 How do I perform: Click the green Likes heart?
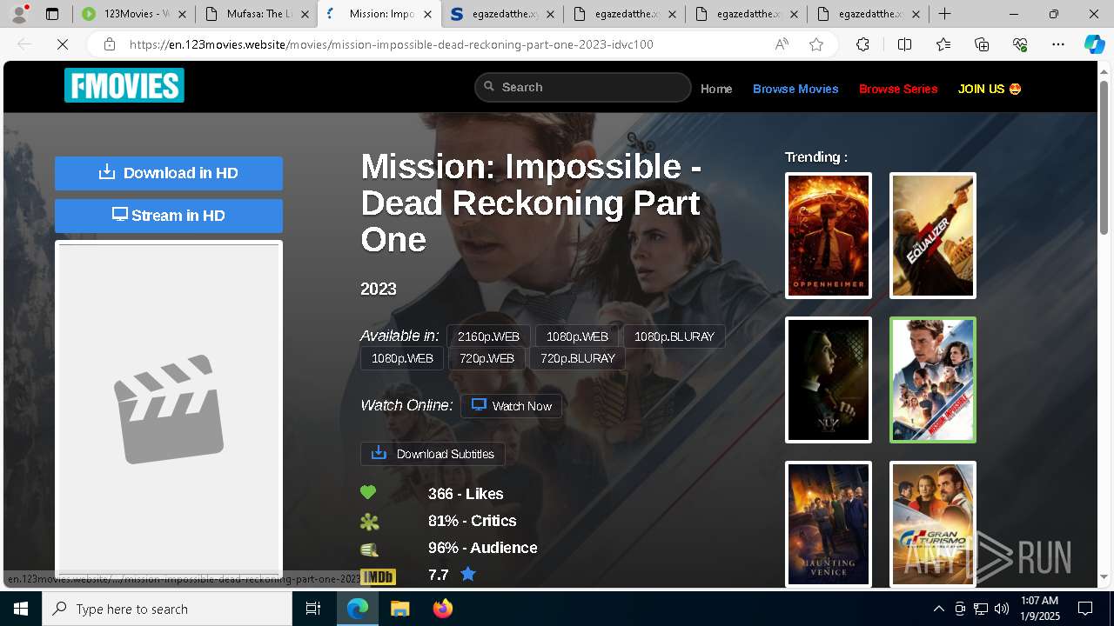click(x=368, y=493)
